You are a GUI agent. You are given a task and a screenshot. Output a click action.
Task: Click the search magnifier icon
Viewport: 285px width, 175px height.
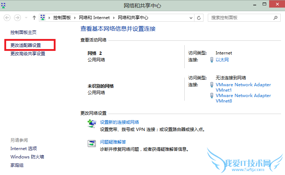275,18
